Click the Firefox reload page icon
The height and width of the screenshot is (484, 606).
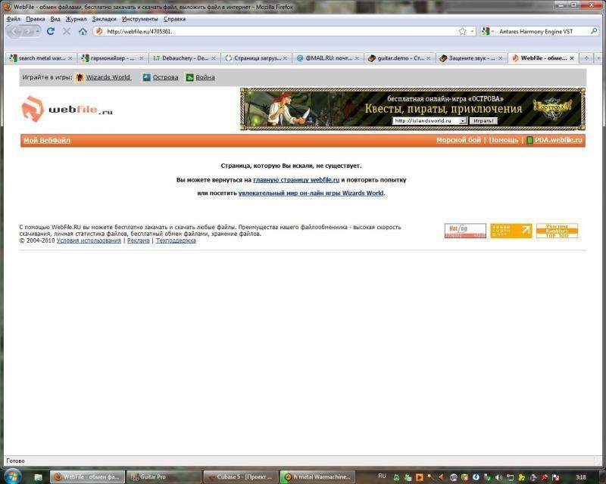click(x=51, y=32)
